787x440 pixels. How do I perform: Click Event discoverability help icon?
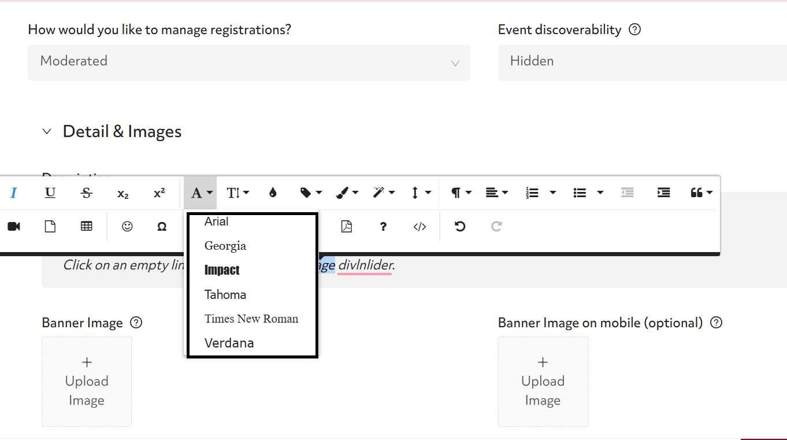tap(634, 29)
